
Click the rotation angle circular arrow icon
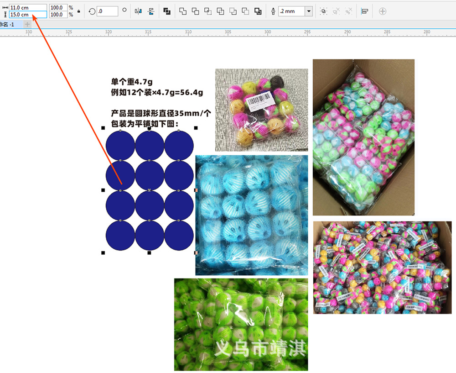92,11
